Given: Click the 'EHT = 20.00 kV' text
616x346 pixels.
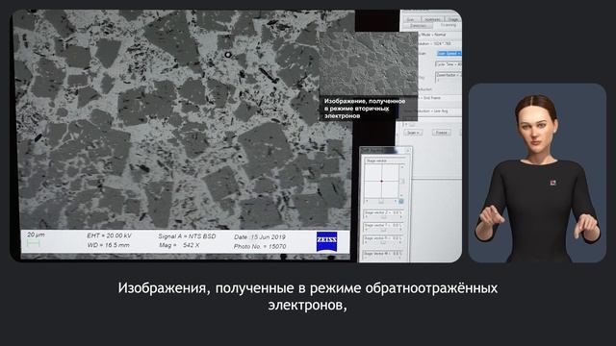Looking at the screenshot, I should (109, 235).
